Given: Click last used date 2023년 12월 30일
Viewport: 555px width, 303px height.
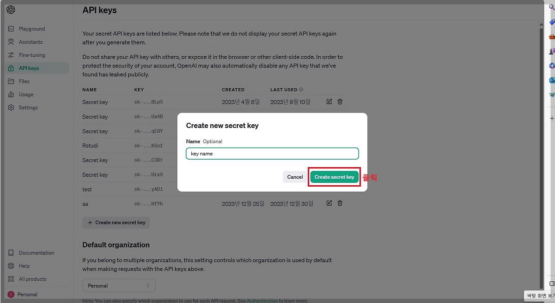Looking at the screenshot, I should tap(292, 203).
